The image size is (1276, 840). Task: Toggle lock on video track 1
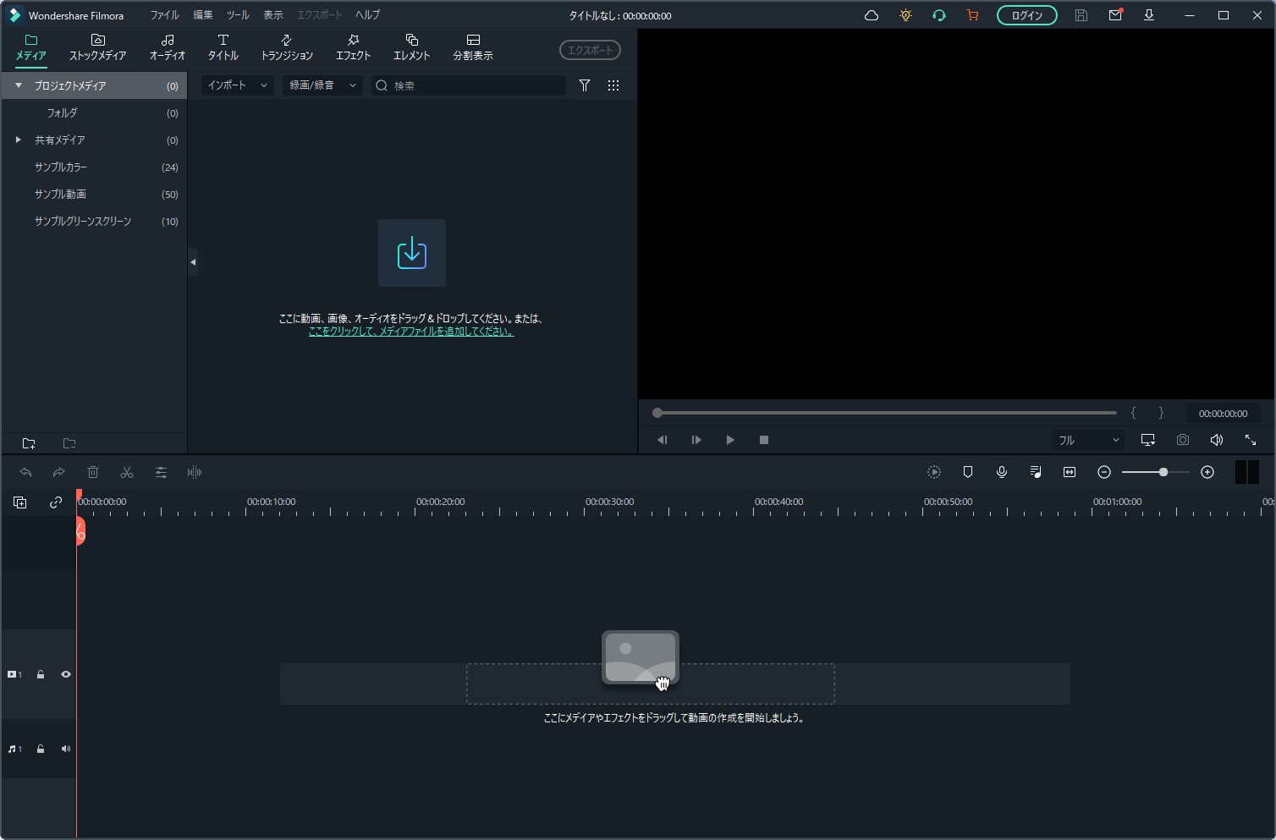click(41, 674)
